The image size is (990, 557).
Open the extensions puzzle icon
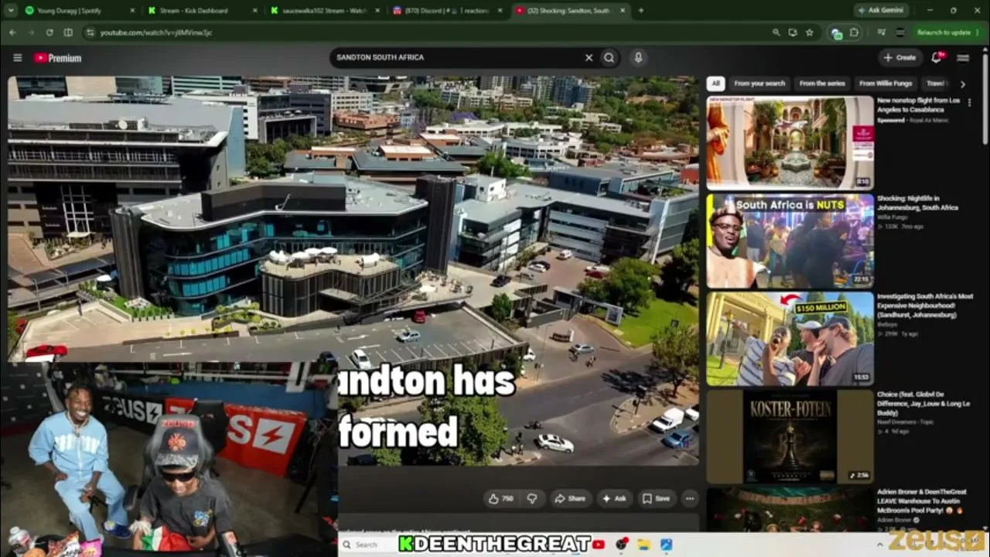(x=854, y=32)
